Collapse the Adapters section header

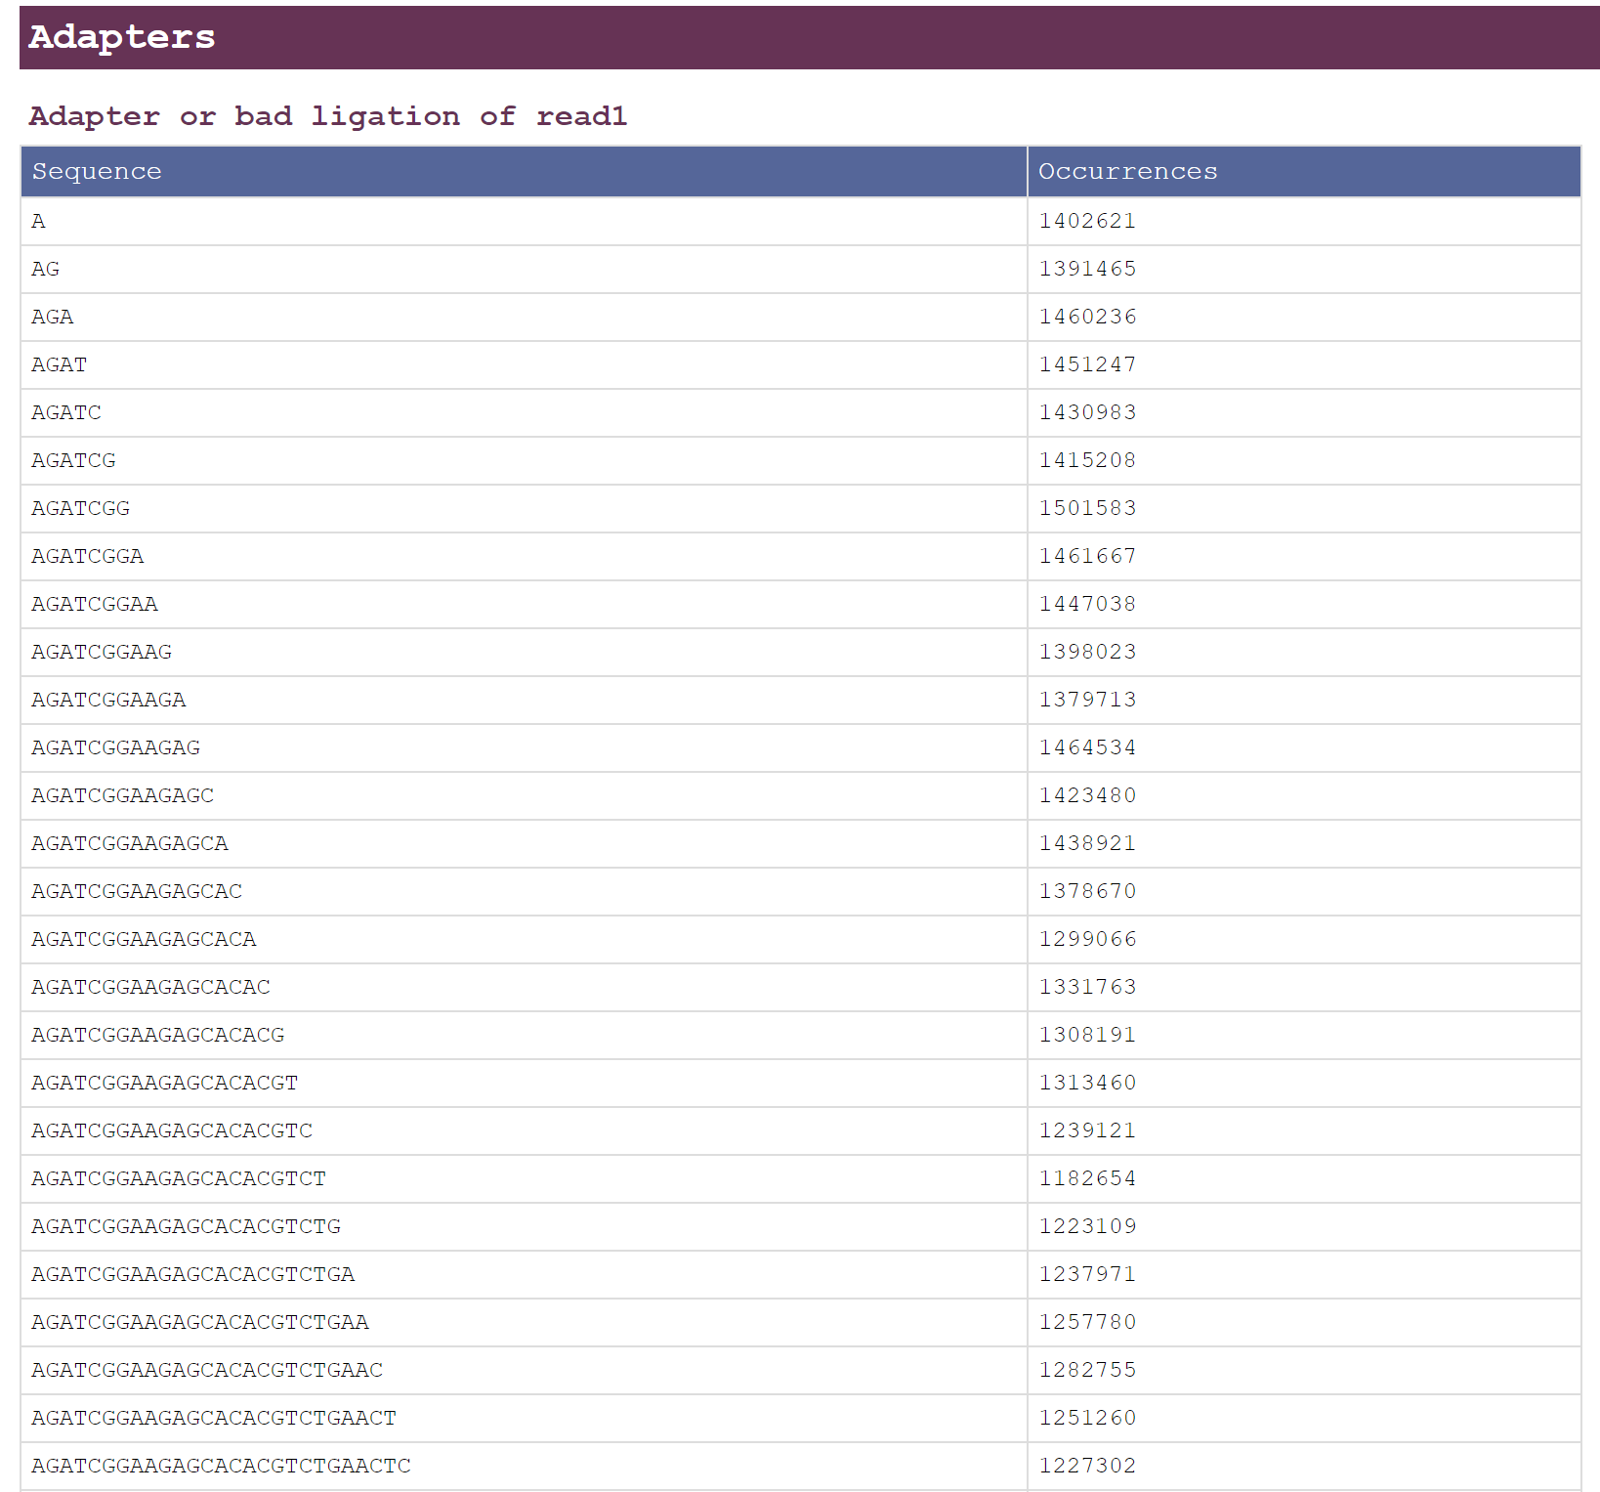121,37
